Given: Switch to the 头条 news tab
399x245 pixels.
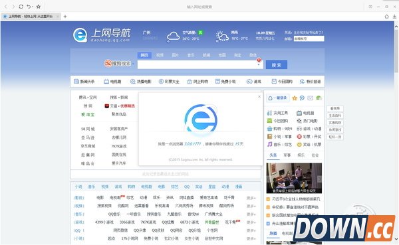Looking at the screenshot, I should 273,155.
